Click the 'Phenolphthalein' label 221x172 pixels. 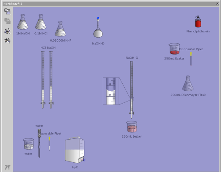coord(198,31)
